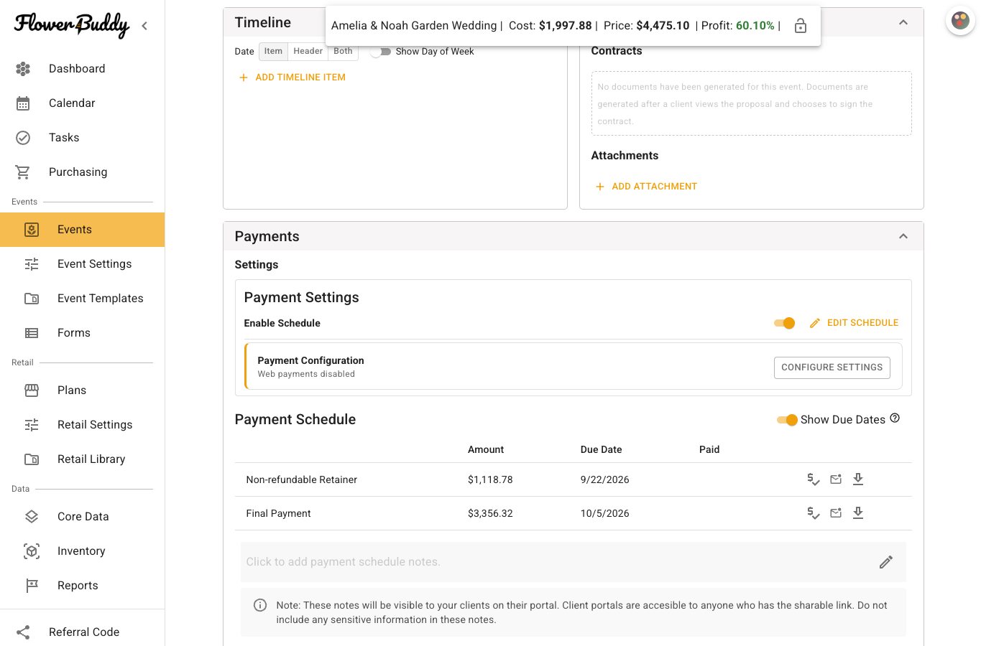Email the Final Payment invoice
The width and height of the screenshot is (981, 646).
coord(836,513)
